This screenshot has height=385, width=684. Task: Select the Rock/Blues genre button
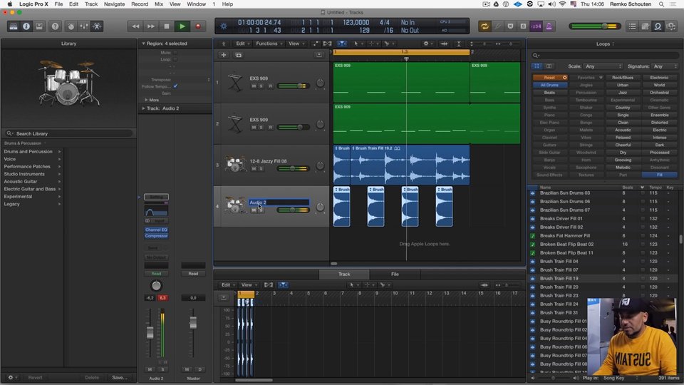pyautogui.click(x=623, y=78)
